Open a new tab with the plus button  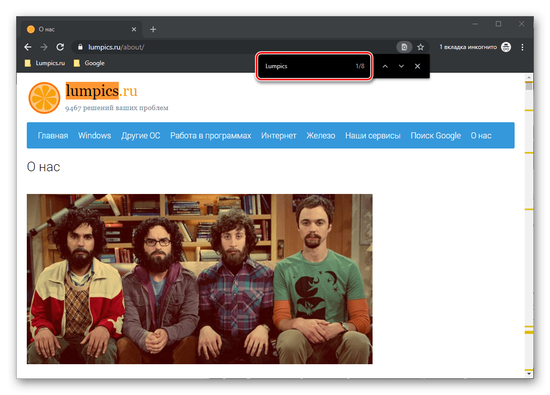click(x=153, y=29)
